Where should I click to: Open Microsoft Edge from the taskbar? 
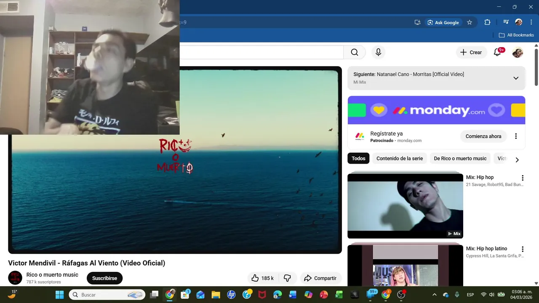[x=278, y=295]
